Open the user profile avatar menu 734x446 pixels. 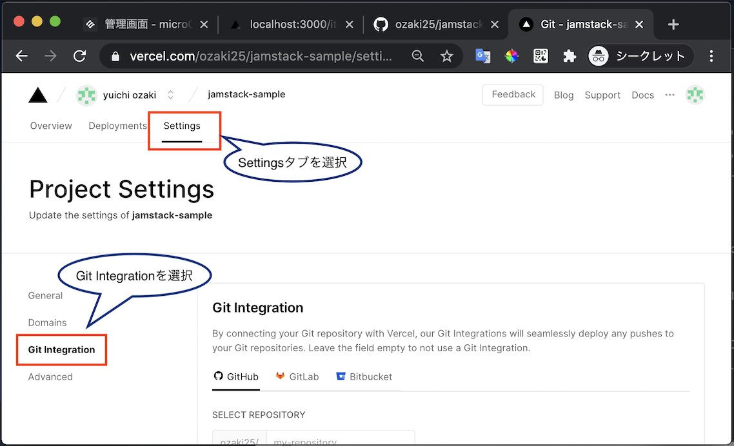[x=695, y=95]
